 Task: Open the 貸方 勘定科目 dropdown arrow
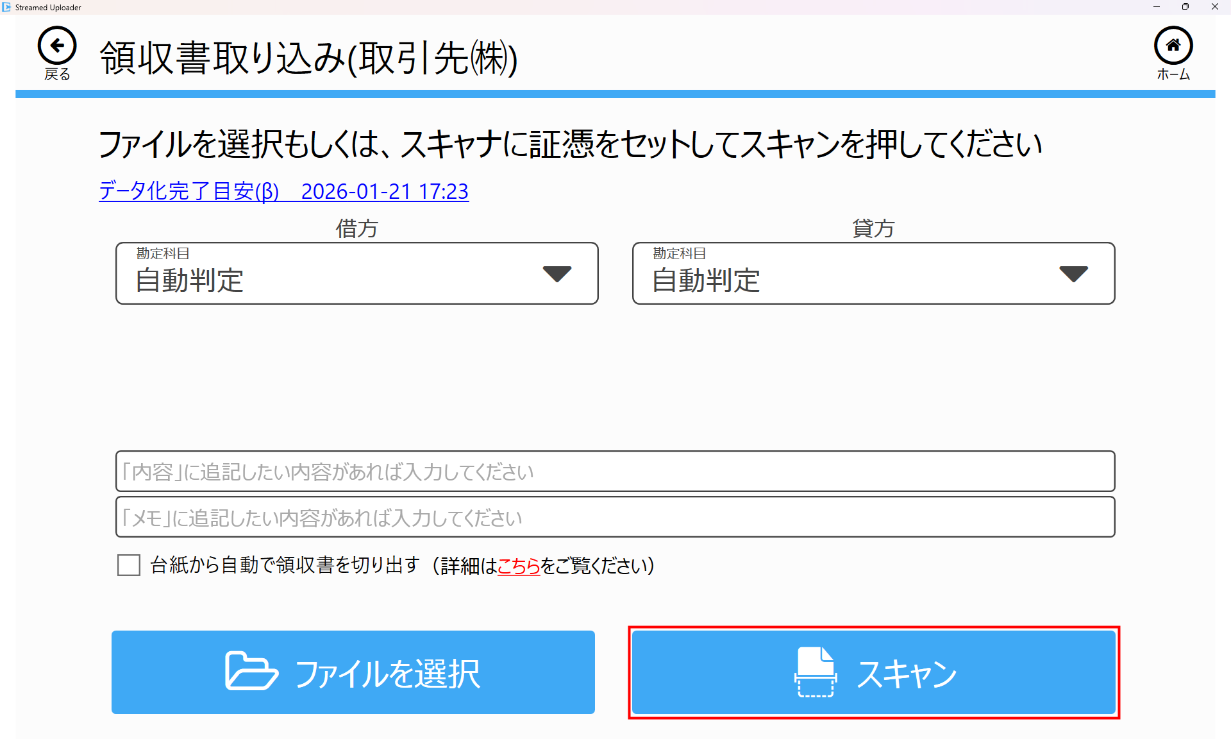[x=1073, y=274]
